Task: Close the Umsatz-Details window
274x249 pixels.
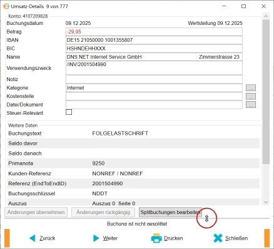Action: point(263,6)
